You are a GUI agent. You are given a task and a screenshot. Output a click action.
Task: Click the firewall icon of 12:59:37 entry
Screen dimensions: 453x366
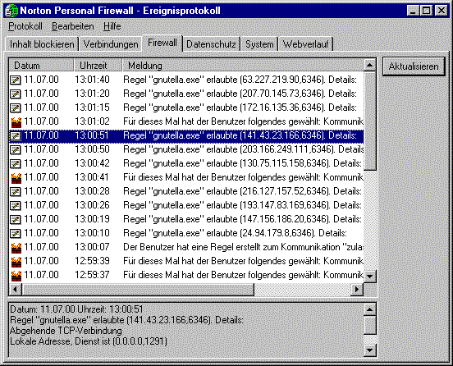pyautogui.click(x=16, y=275)
